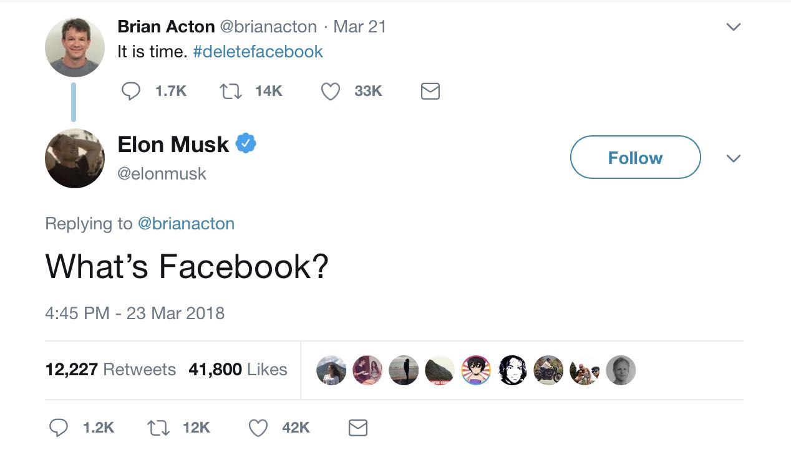This screenshot has width=791, height=465.
Task: Open more options chevron beside Follow button
Action: (x=734, y=158)
